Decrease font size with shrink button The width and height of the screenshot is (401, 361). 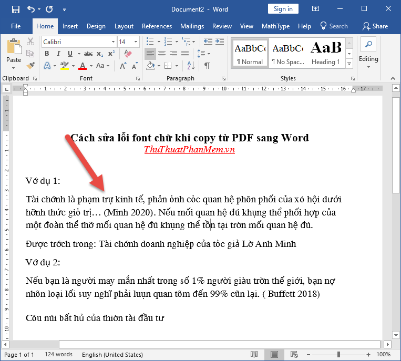135,66
